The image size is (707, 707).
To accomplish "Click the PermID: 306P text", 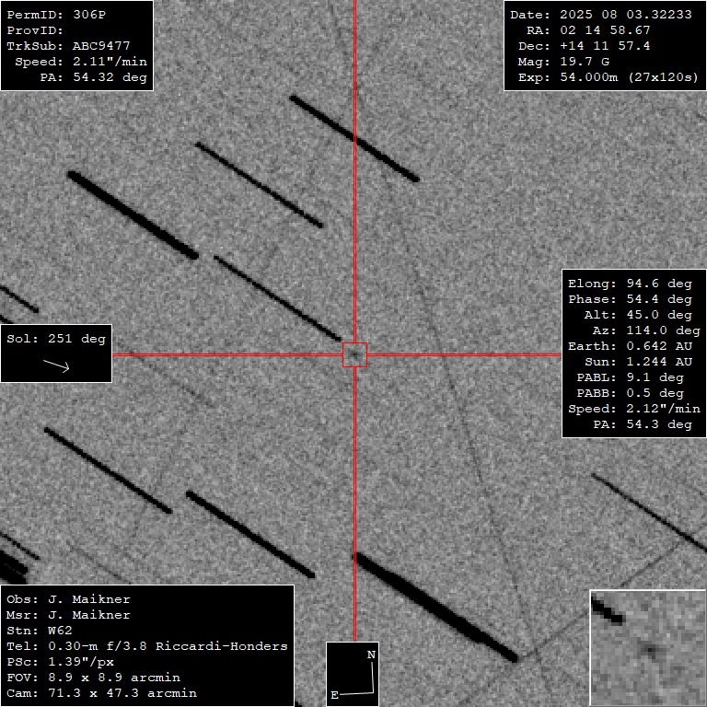I will pos(56,15).
